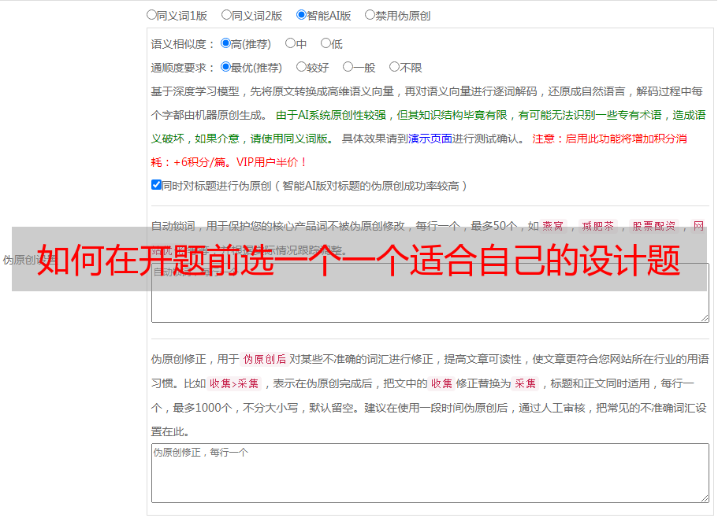Image resolution: width=718 pixels, height=518 pixels.
Task: Set 语义相似度 to 中
Action: tap(290, 43)
